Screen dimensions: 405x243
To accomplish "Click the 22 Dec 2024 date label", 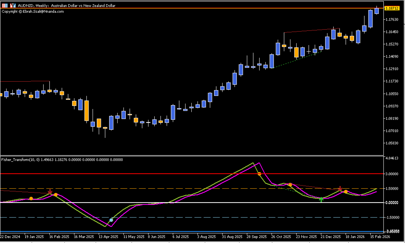I will (10, 236).
